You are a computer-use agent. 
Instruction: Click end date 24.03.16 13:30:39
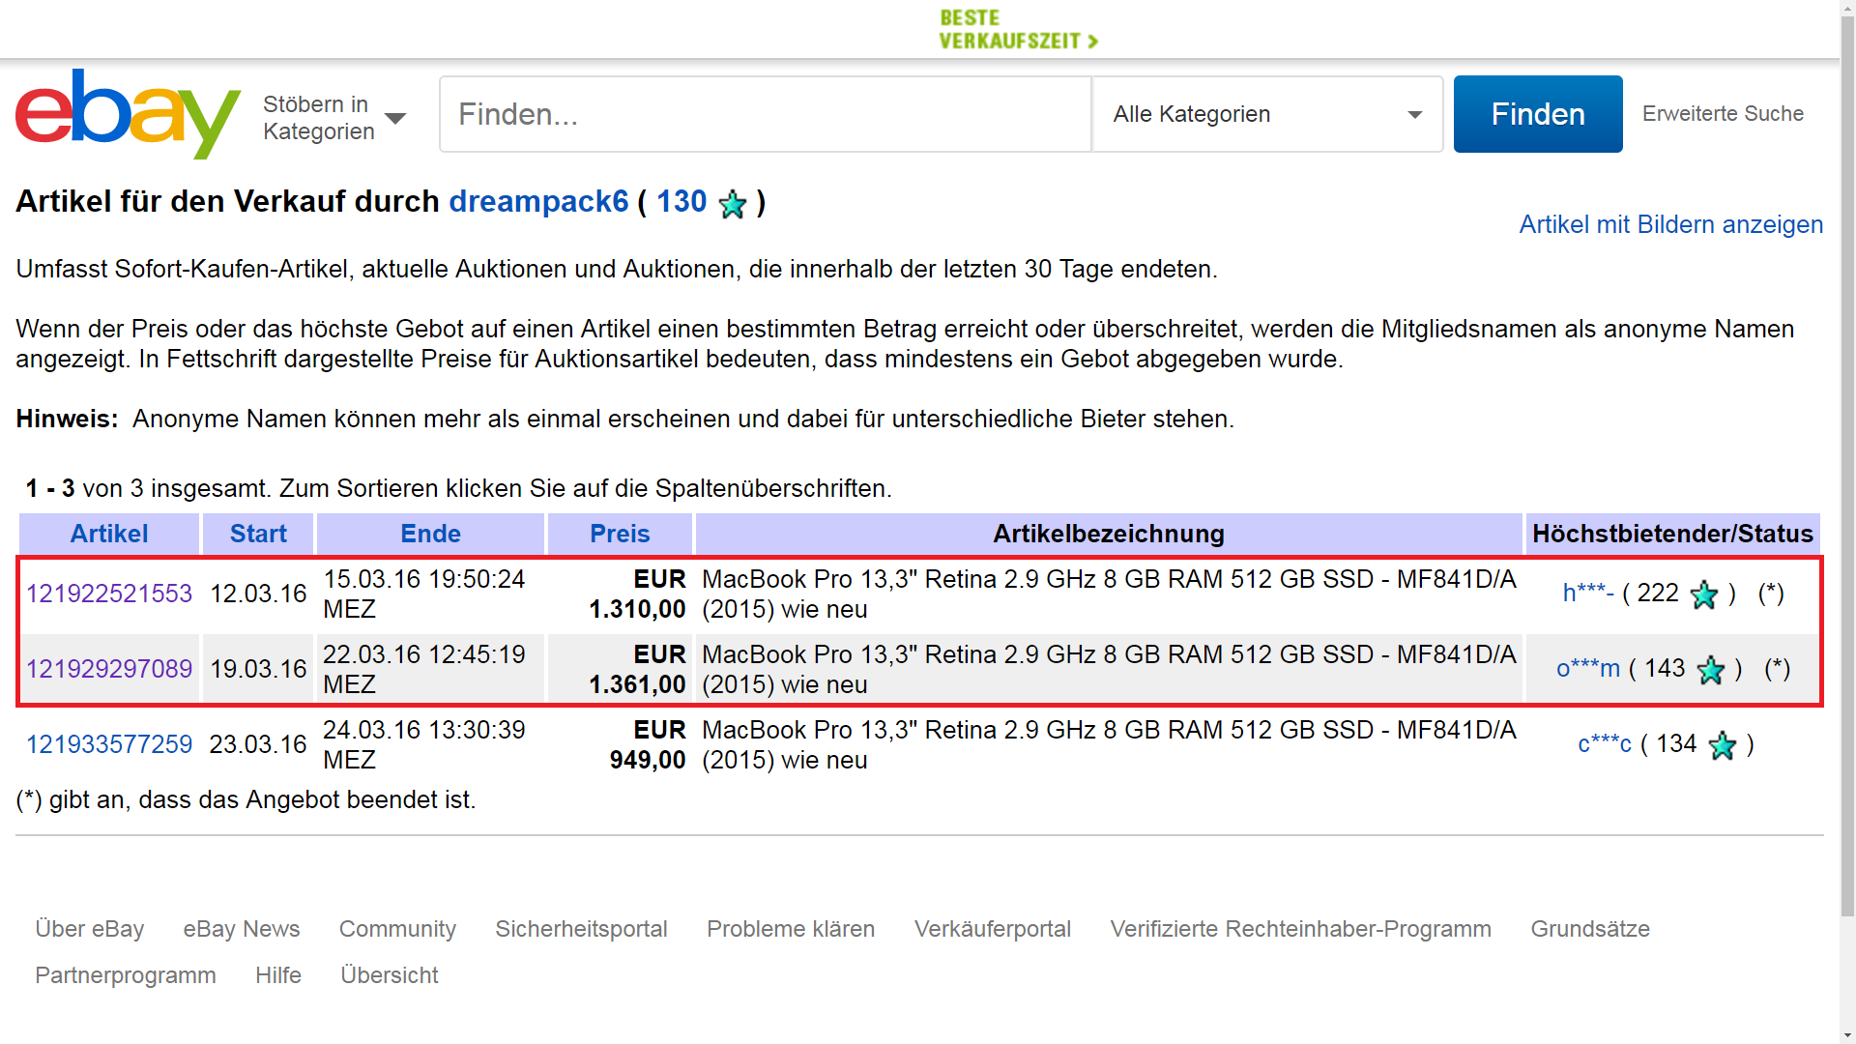pyautogui.click(x=424, y=730)
